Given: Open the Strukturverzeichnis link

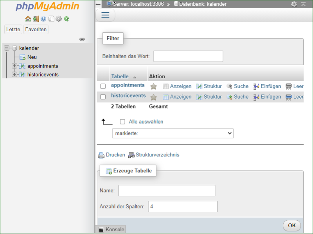Looking at the screenshot, I should coord(157,155).
